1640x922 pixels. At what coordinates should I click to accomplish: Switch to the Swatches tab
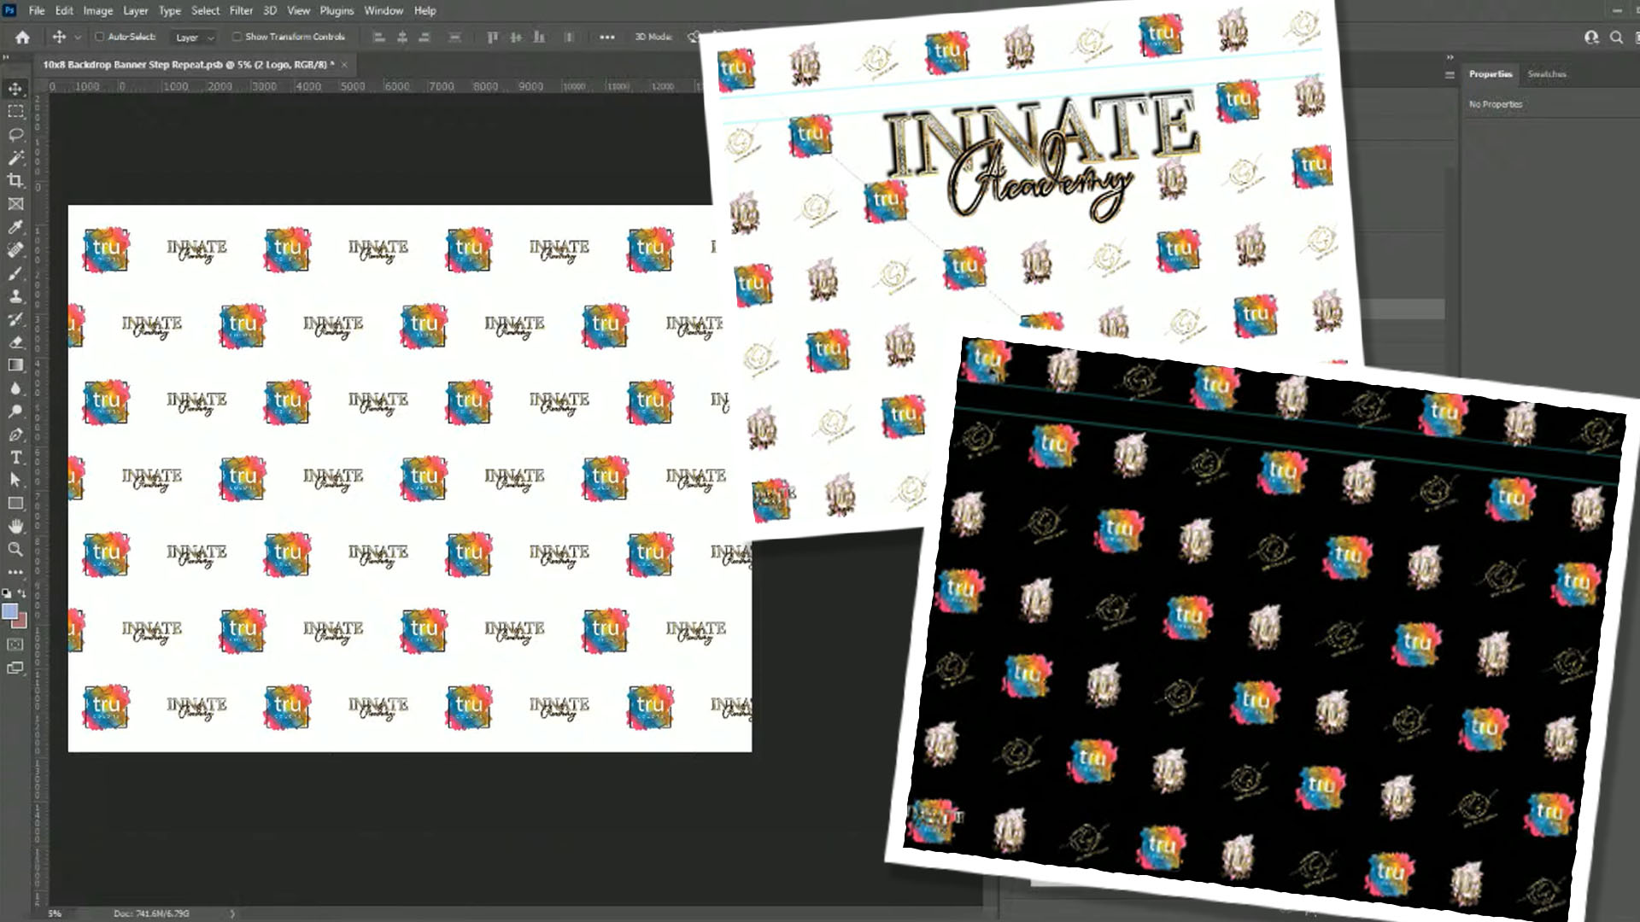[x=1546, y=74]
